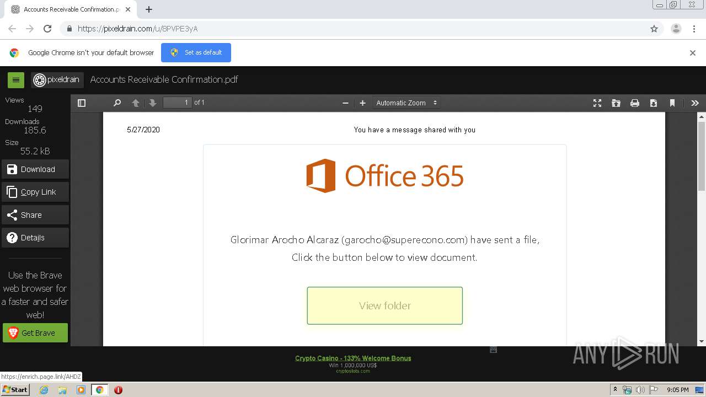Click the file title Accounts Receivable Confirmation.pdf
The height and width of the screenshot is (397, 706).
coord(164,79)
